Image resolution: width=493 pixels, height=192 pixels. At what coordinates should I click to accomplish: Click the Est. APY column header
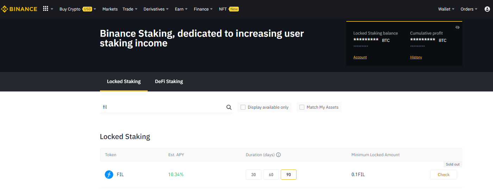(177, 155)
